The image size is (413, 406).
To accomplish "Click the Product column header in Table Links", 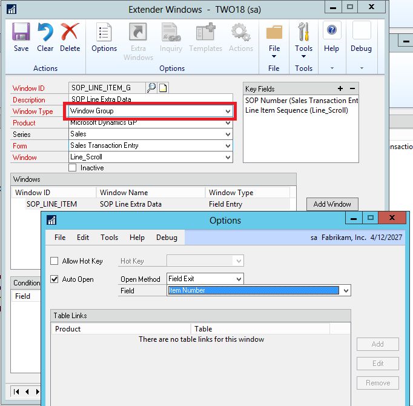I will (121, 329).
